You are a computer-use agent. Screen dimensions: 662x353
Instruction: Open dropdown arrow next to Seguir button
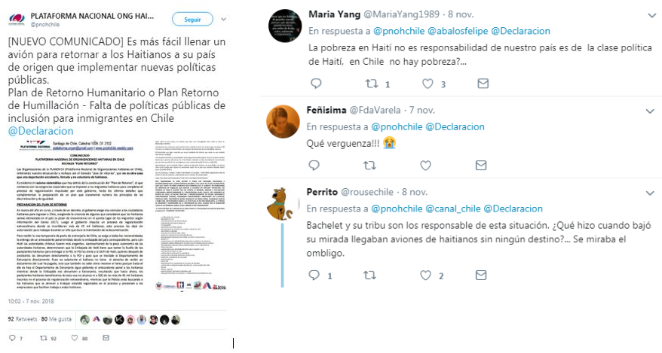click(223, 20)
